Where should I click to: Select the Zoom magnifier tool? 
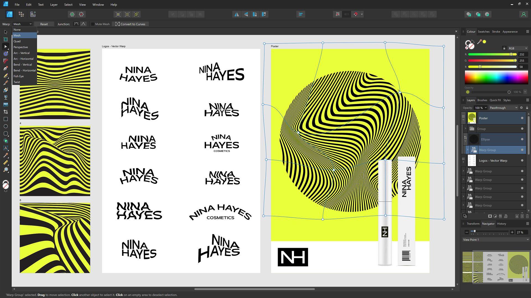pos(6,170)
